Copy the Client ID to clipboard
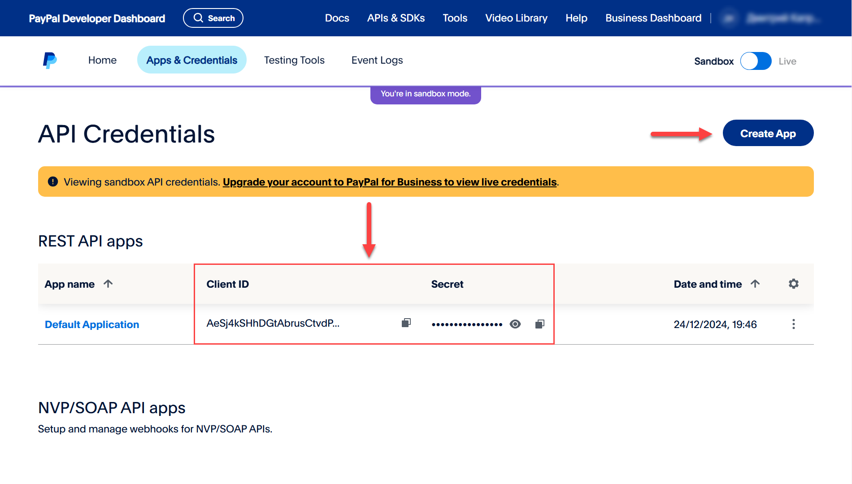Viewport: 852px width, 484px height. coord(406,323)
